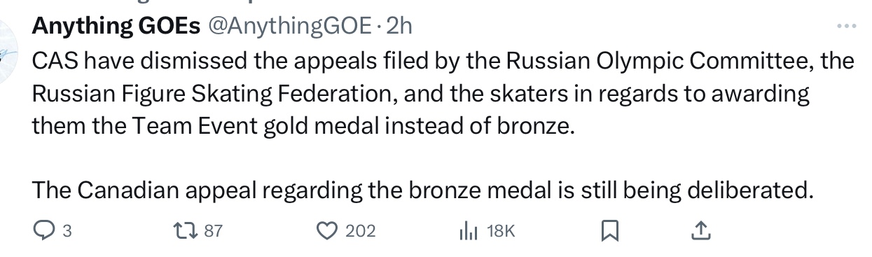Open view analytics bar chart icon
Image resolution: width=872 pixels, height=257 pixels.
pyautogui.click(x=469, y=231)
